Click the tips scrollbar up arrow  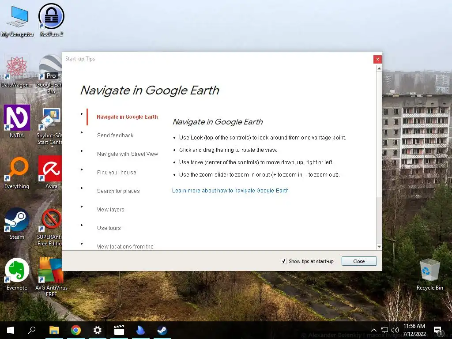(x=379, y=68)
